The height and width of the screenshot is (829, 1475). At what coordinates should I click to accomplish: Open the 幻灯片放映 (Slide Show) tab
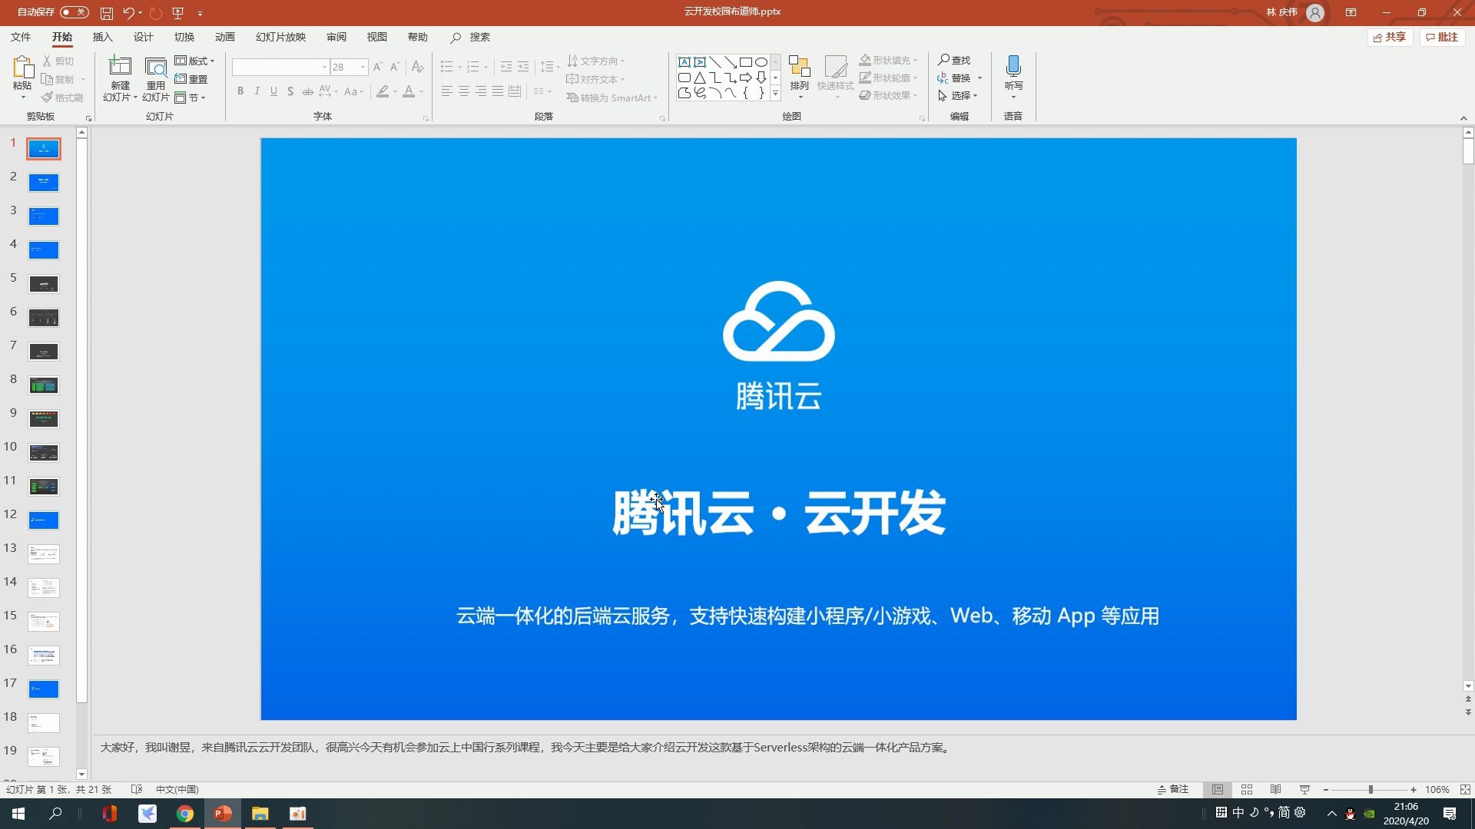coord(280,36)
